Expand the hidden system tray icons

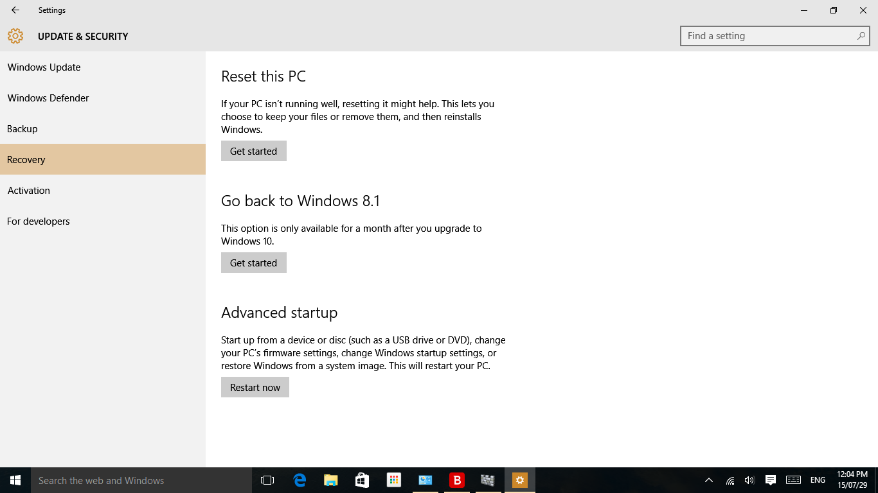709,480
